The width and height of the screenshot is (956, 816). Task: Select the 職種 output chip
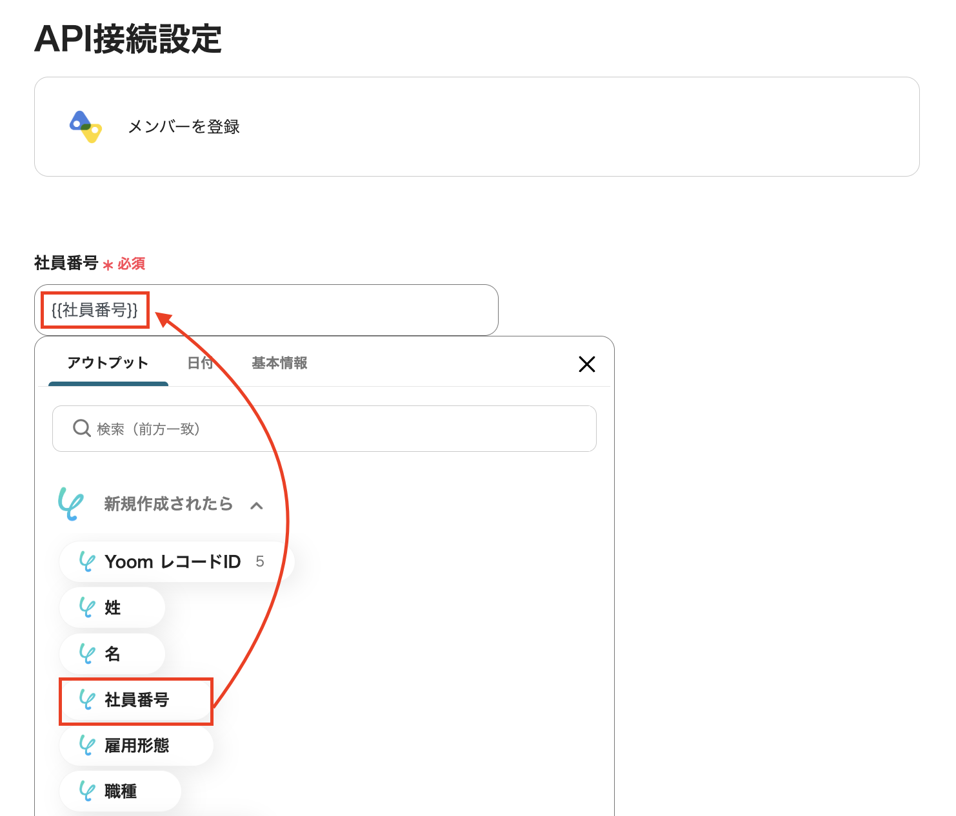tap(121, 791)
